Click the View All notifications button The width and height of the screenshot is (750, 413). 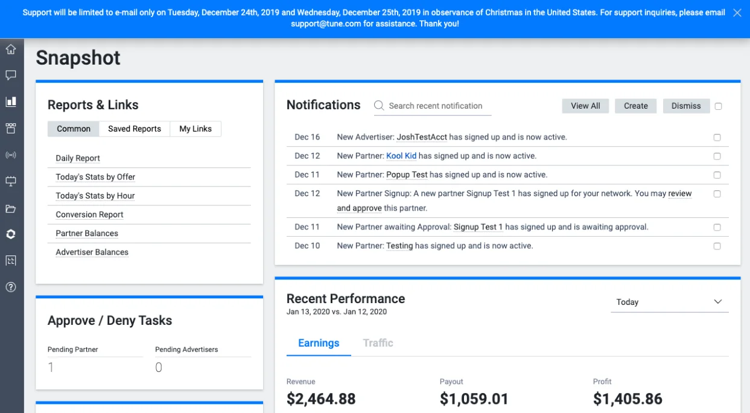coord(585,106)
